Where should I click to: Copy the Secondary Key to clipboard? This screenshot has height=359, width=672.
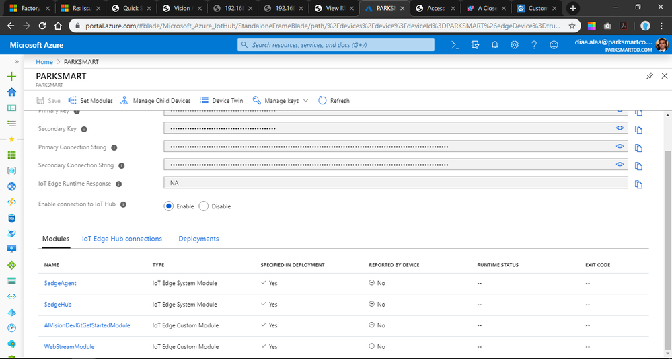tap(638, 129)
